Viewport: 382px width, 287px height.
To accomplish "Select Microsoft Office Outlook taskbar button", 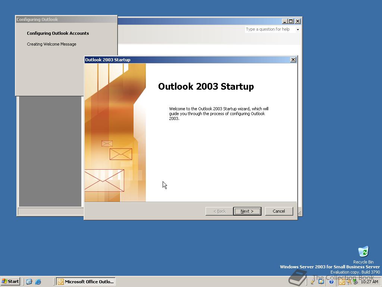I will point(86,282).
